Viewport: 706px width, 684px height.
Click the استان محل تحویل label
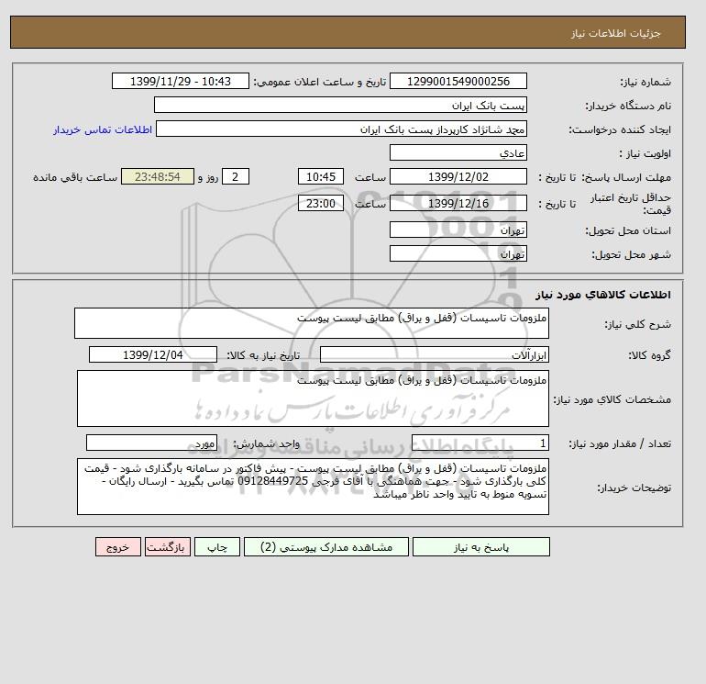(x=628, y=230)
